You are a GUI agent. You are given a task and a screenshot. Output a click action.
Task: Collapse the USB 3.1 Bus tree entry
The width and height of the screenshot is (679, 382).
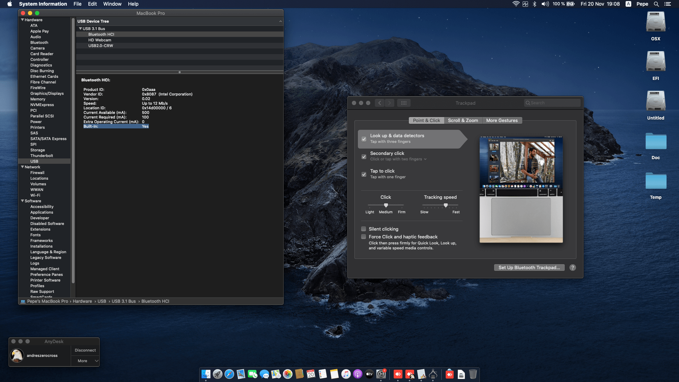tap(80, 29)
